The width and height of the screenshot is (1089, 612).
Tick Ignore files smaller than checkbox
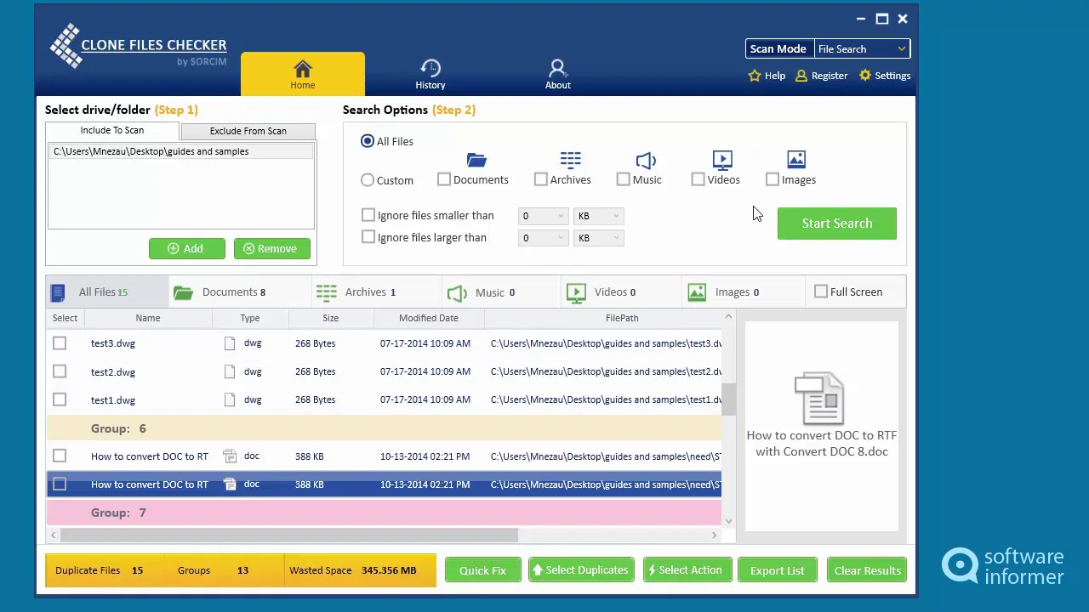(x=368, y=216)
